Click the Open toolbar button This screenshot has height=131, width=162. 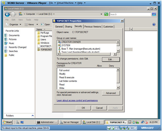(45, 24)
